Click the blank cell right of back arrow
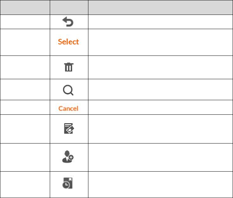The height and width of the screenshot is (198, 233). [x=160, y=22]
